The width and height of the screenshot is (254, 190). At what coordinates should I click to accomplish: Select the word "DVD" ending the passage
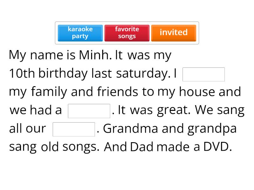217,147
